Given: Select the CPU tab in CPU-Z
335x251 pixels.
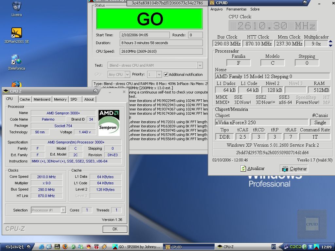Looking at the screenshot, I should pyautogui.click(x=9, y=99).
